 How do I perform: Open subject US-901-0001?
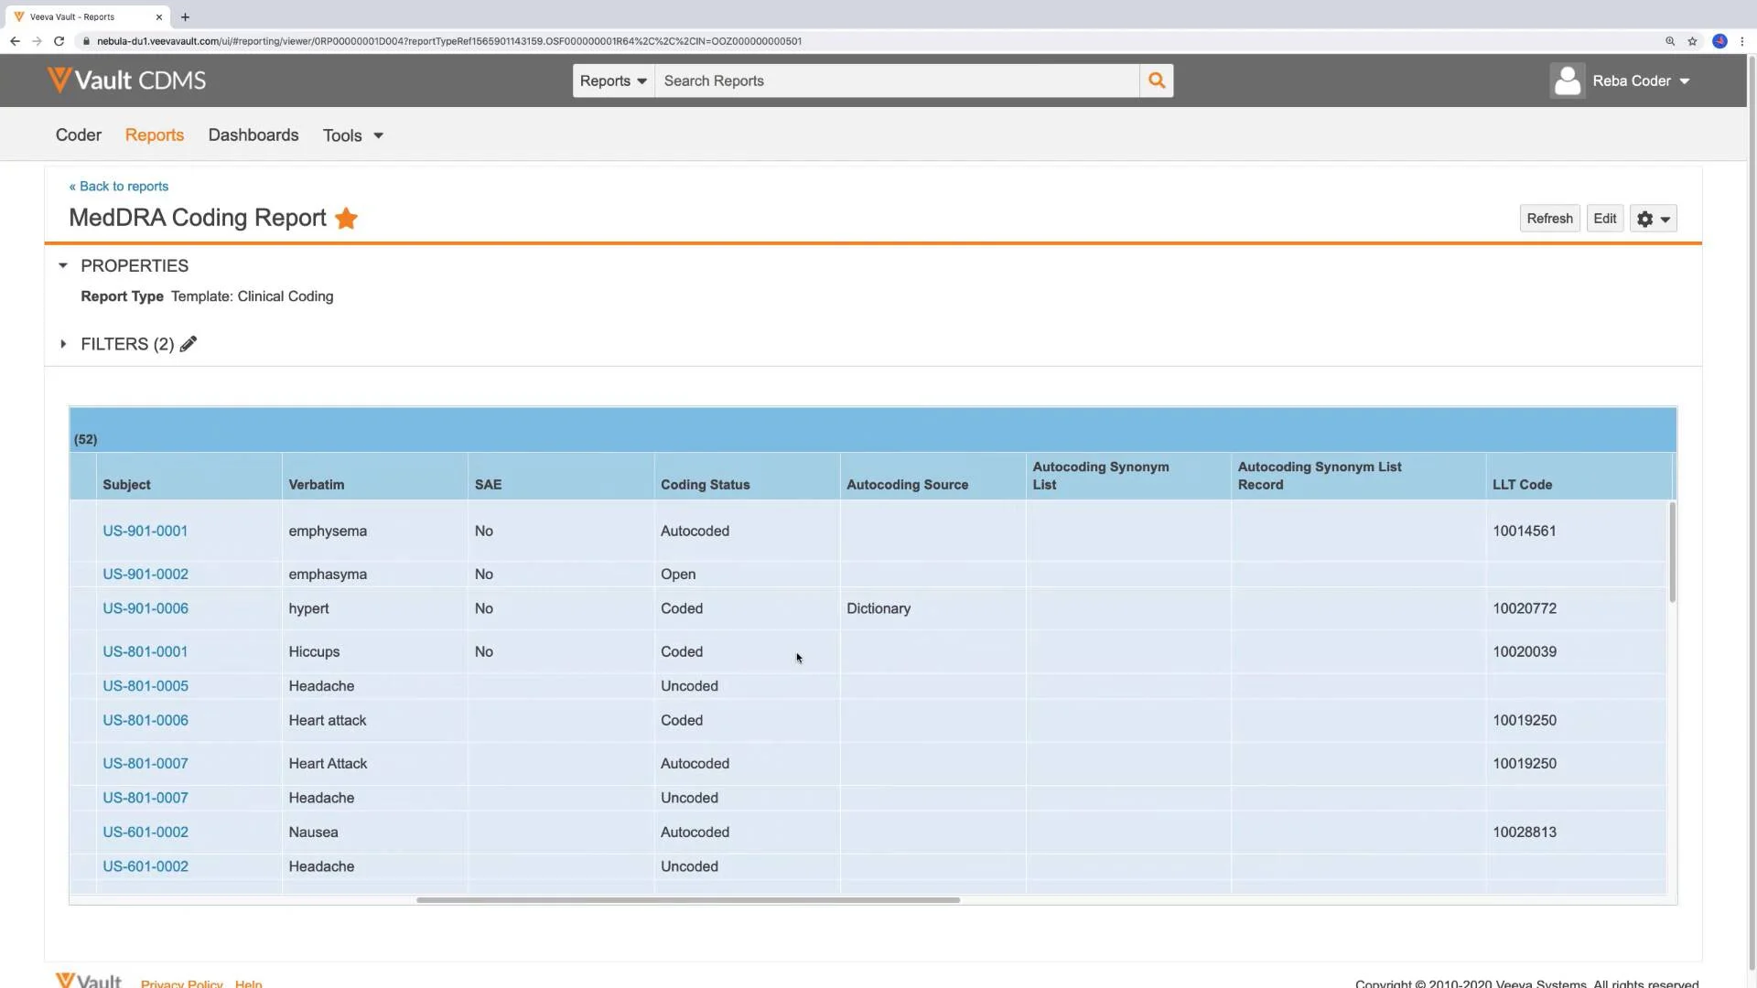[x=145, y=531]
